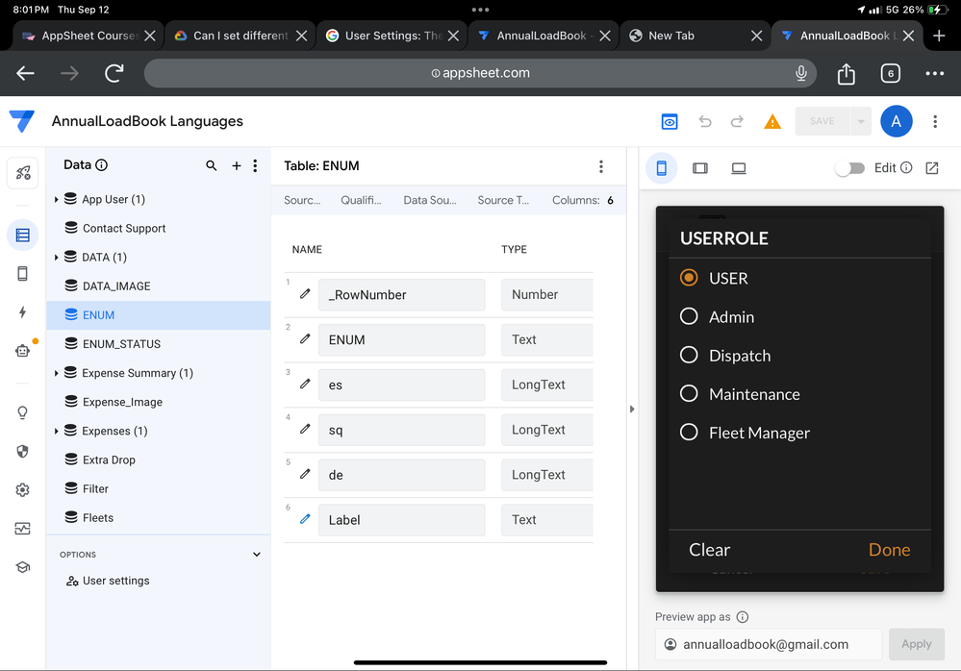The image size is (961, 671).
Task: Switch preview to tablet view
Action: (700, 168)
